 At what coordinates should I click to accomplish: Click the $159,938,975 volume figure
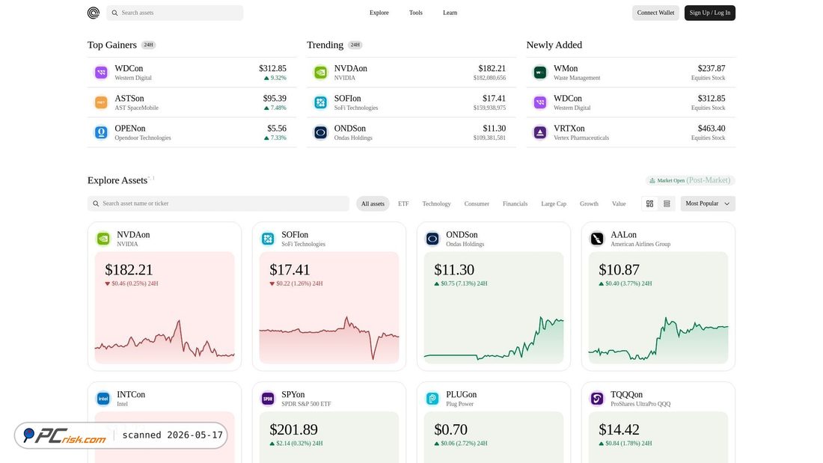[489, 108]
